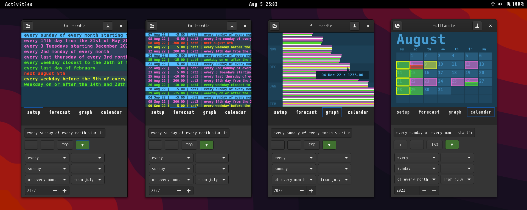Toggle green triangle button in third window
The width and height of the screenshot is (527, 210).
pos(329,145)
